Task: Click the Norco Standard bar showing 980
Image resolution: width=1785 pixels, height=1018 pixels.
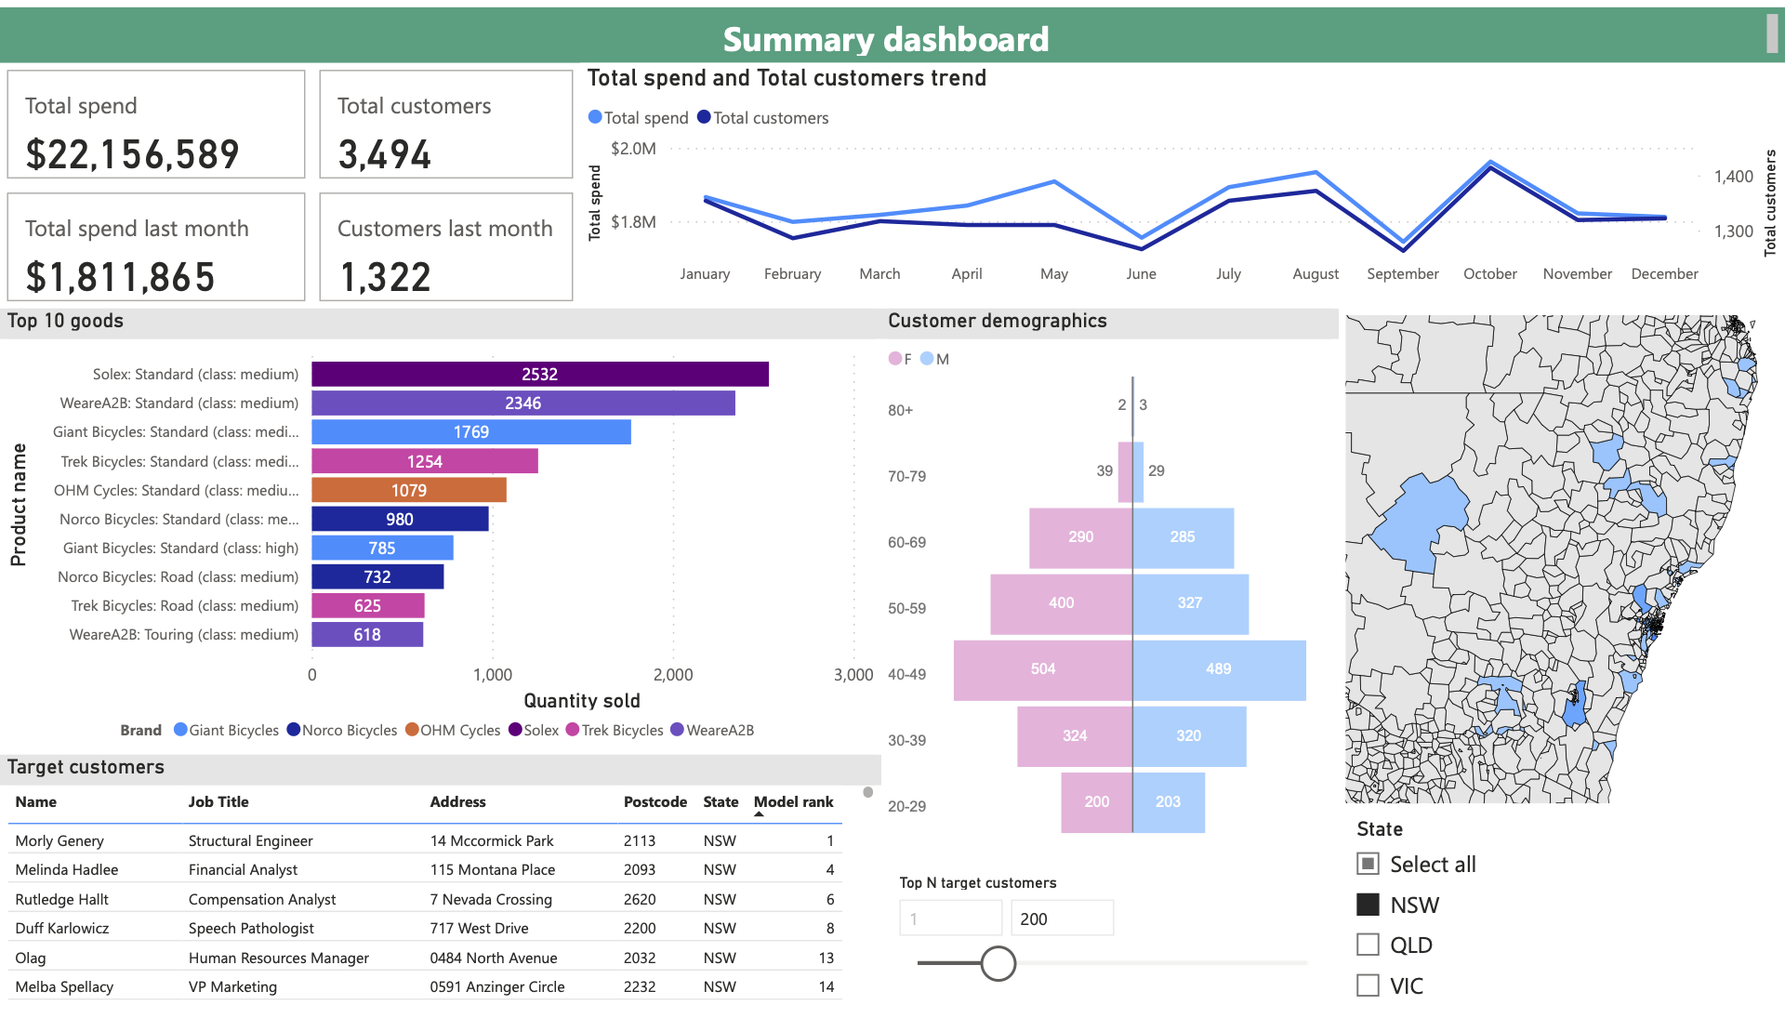Action: (400, 519)
